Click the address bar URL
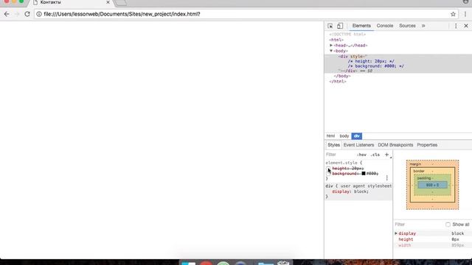 pyautogui.click(x=122, y=14)
